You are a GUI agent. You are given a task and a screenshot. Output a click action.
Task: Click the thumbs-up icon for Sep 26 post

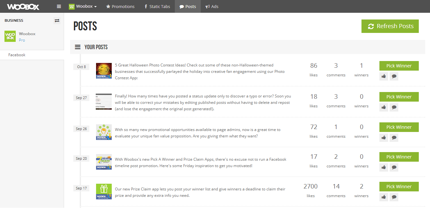pos(384,137)
